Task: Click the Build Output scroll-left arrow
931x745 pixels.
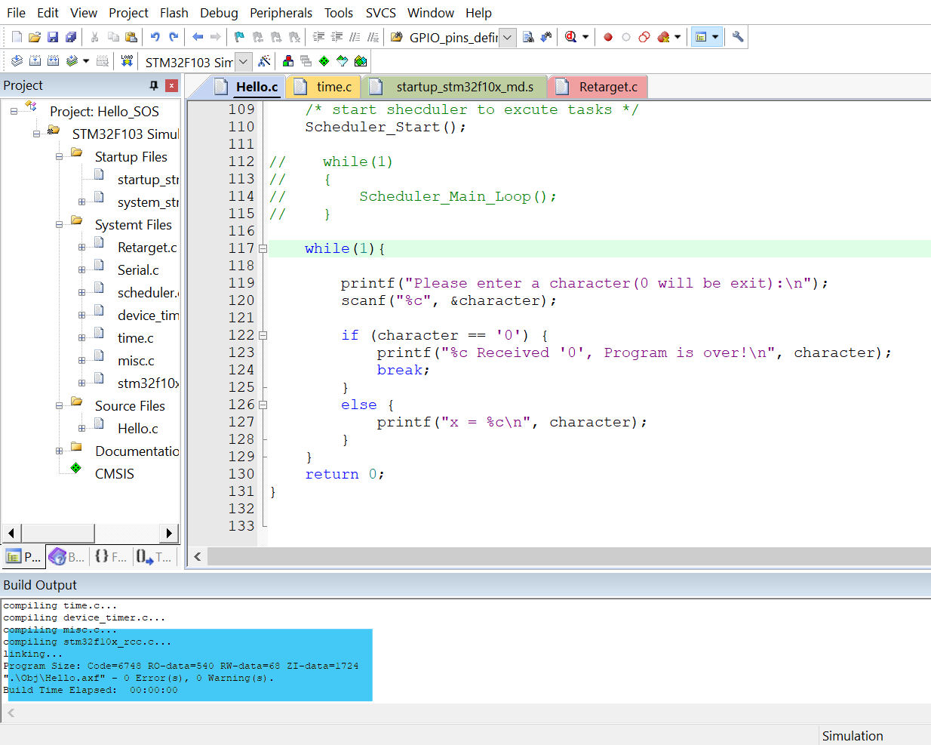Action: pyautogui.click(x=11, y=713)
